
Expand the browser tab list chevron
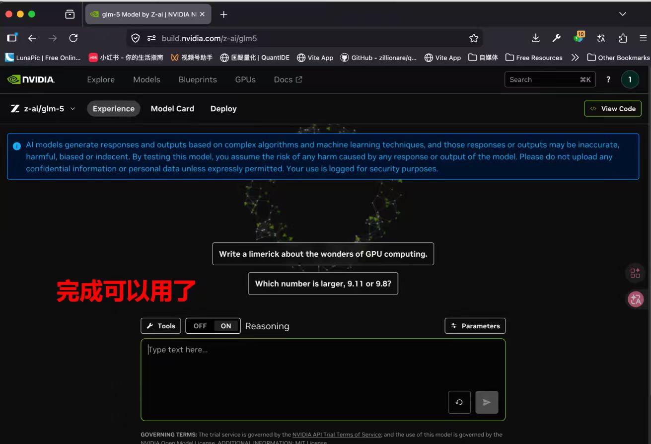click(623, 14)
